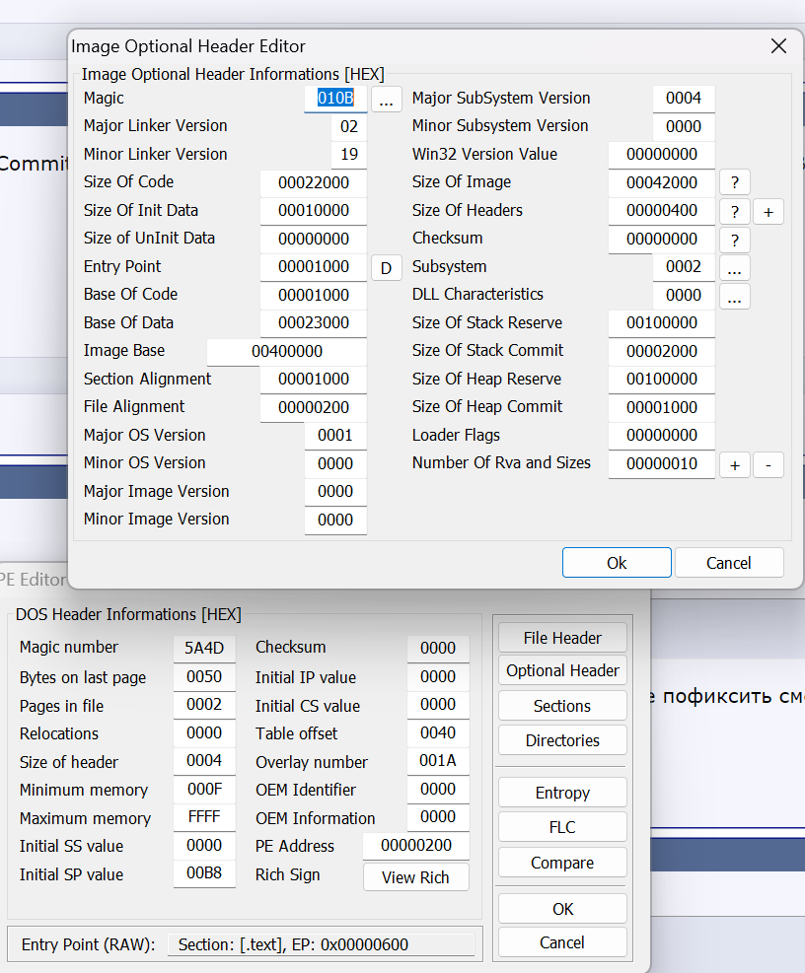Open the File Header editor

(x=562, y=638)
